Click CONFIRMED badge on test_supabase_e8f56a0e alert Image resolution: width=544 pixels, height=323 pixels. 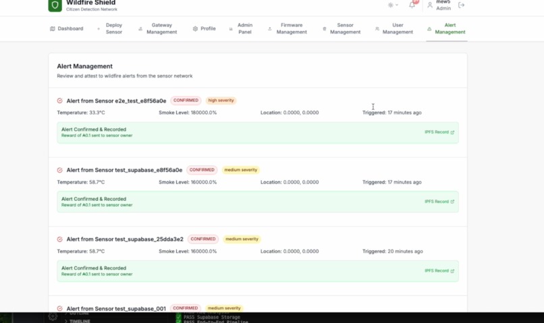click(202, 170)
